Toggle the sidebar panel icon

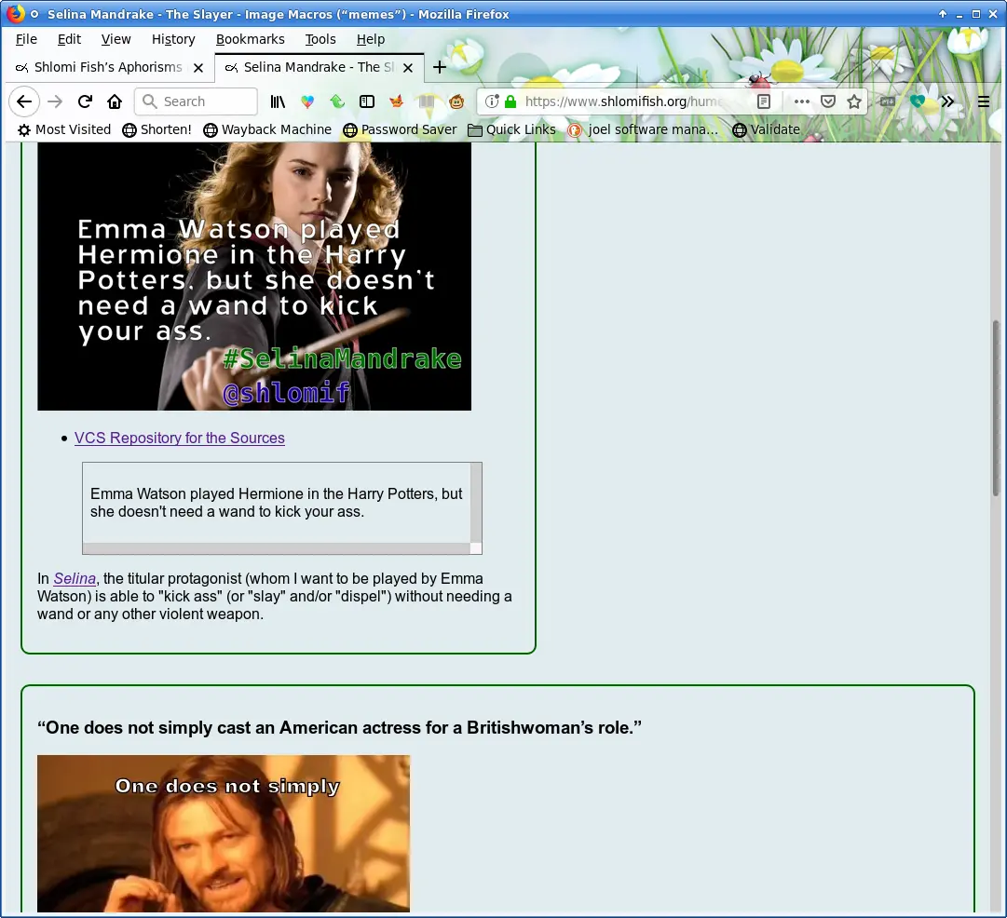tap(367, 101)
